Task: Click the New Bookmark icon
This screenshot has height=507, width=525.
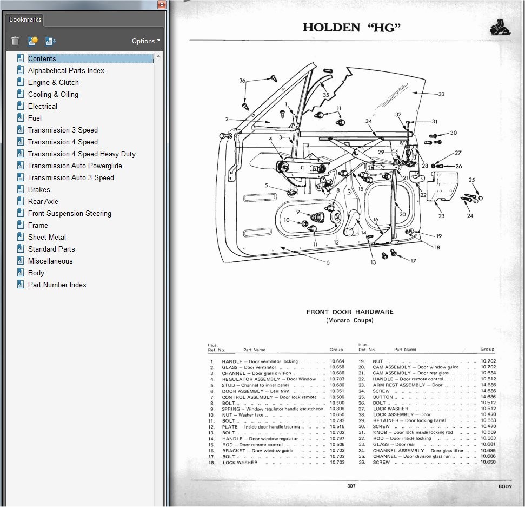Action: pos(33,41)
